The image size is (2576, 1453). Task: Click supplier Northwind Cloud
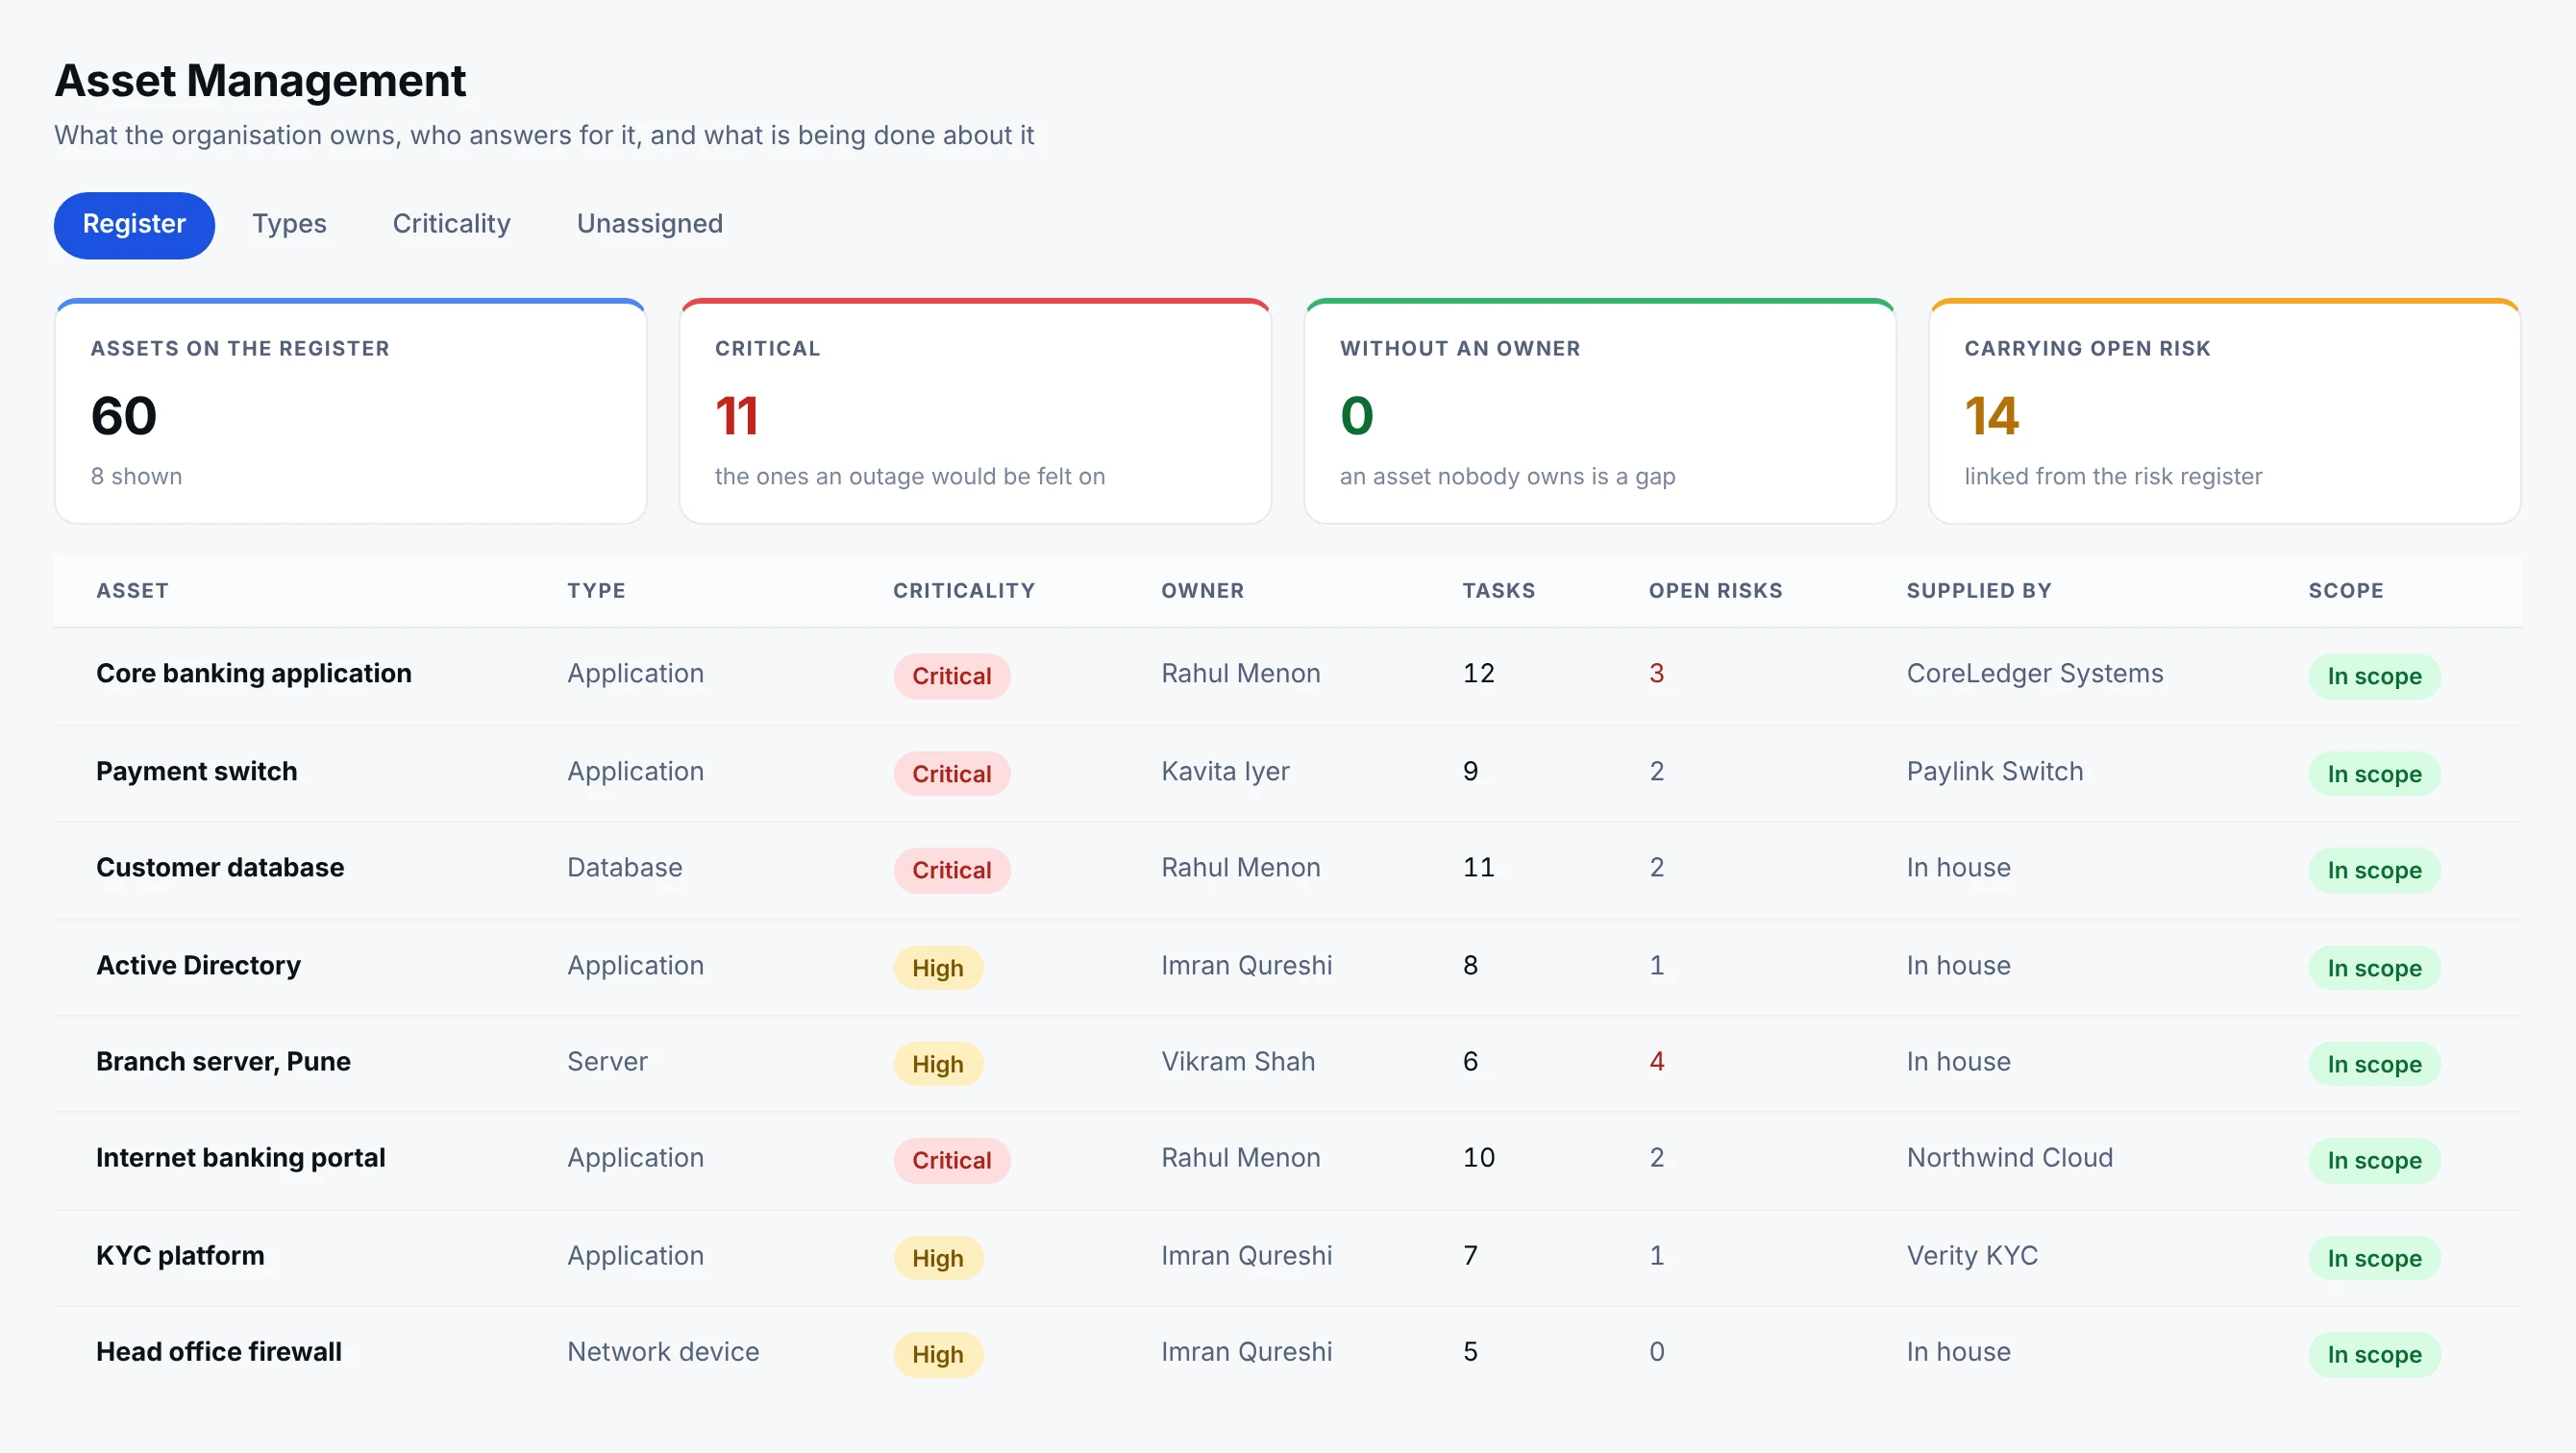coord(2010,1158)
